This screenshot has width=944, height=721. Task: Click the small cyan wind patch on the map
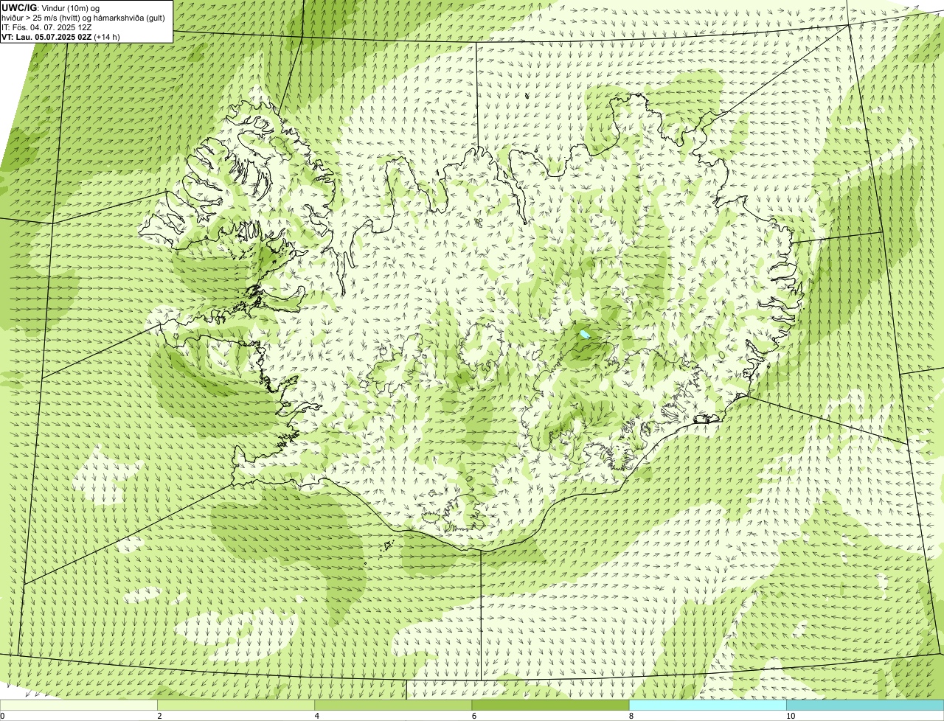click(586, 335)
